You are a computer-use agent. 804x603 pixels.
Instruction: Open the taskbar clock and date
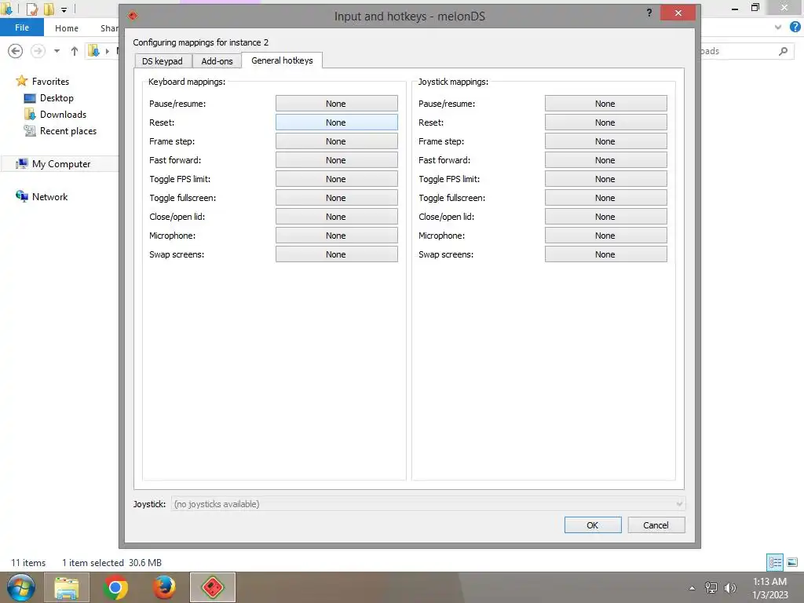pos(769,588)
